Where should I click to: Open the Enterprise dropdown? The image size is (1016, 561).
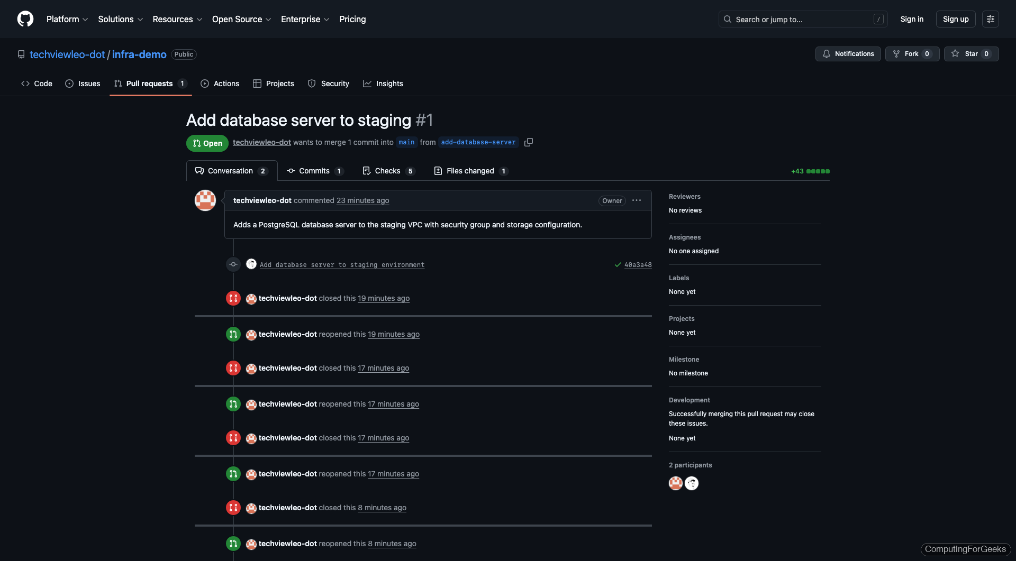[305, 19]
